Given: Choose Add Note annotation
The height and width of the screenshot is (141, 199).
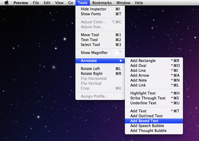Looking at the screenshot, I should [154, 80].
